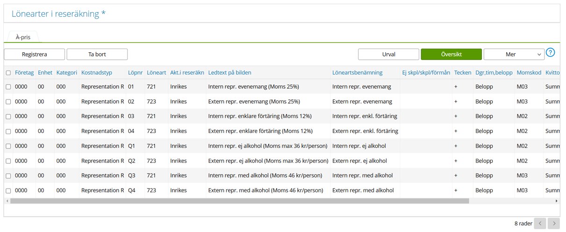Select Ledtext cell 'Extern repr. med alkohol'

click(265, 190)
